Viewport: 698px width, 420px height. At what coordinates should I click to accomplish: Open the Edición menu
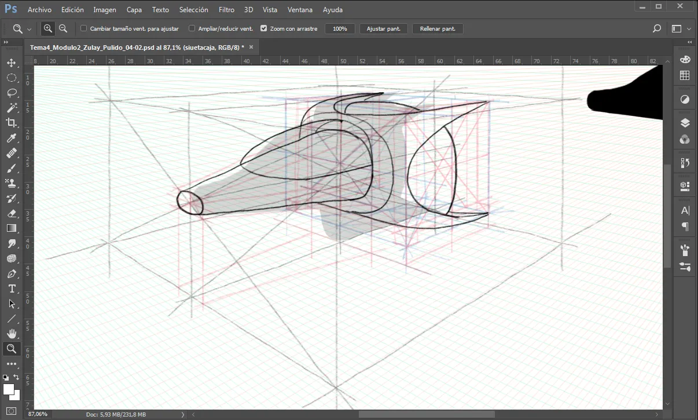click(72, 10)
